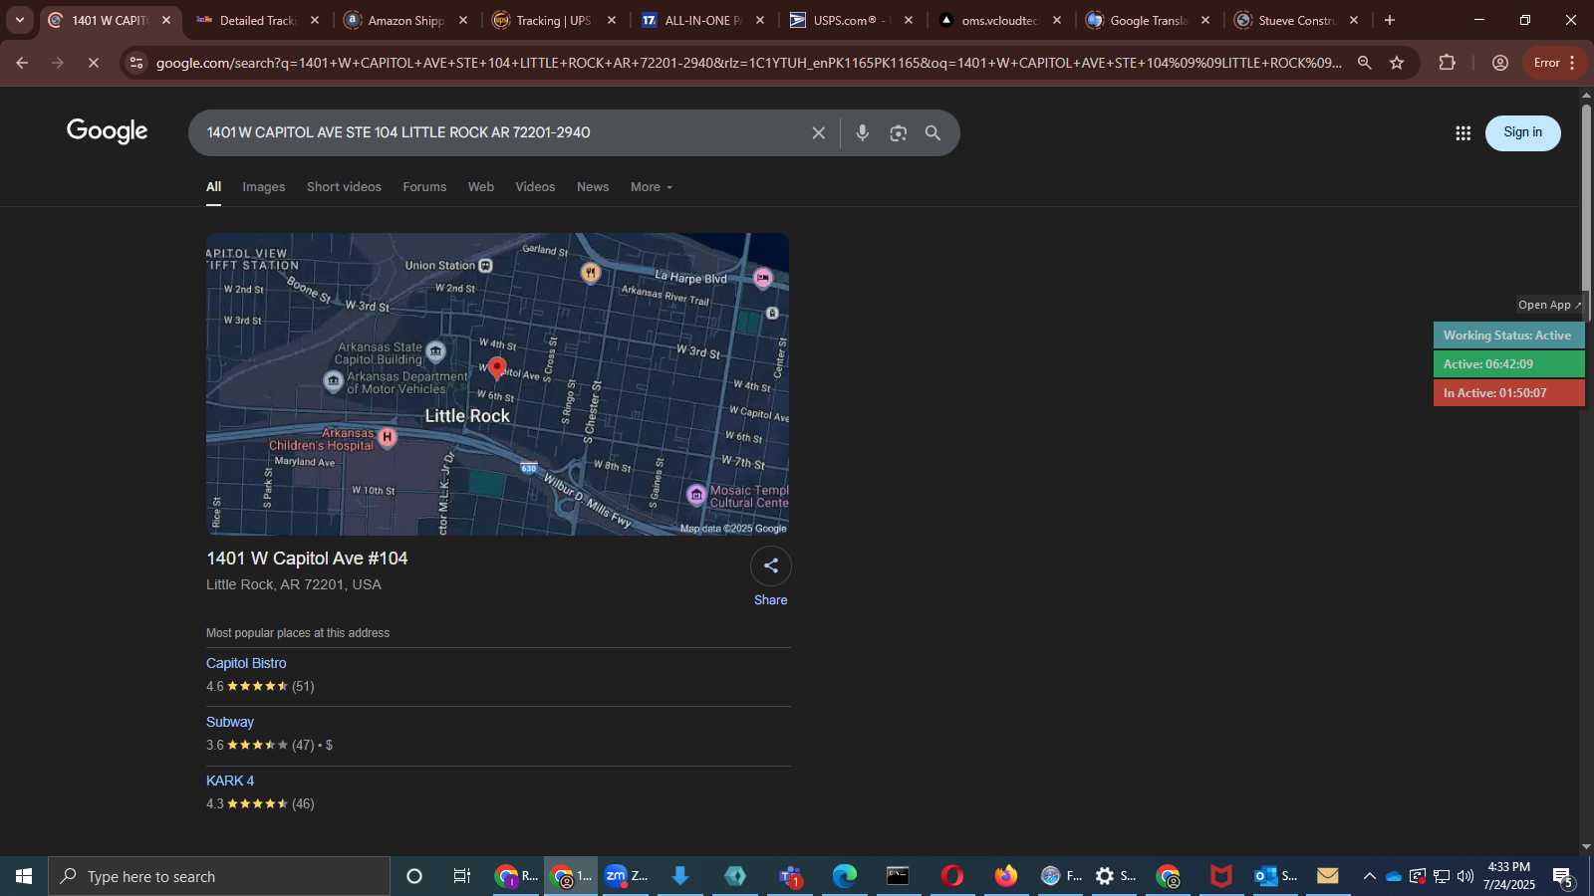The height and width of the screenshot is (896, 1594).
Task: Open Firefox from the taskbar
Action: 1006,876
